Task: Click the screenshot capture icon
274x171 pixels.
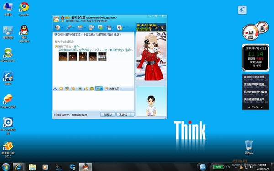Action: [x=98, y=88]
